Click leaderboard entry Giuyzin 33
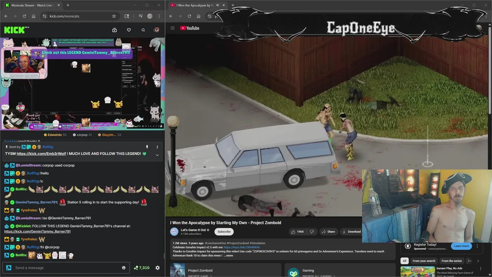 [110, 135]
